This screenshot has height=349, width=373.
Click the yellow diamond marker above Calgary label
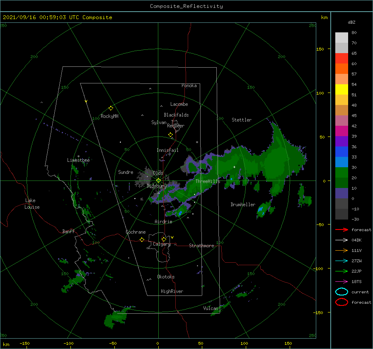click(164, 239)
